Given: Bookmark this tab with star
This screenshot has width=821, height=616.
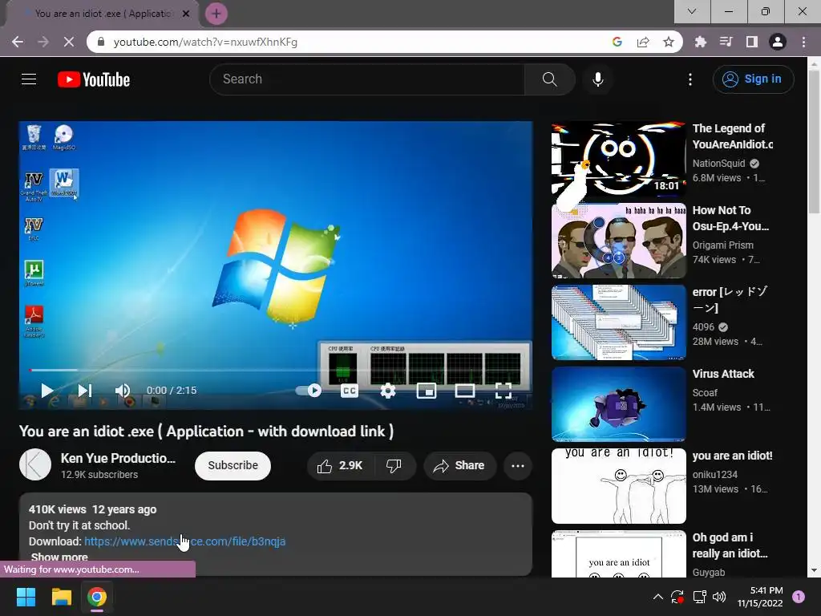Looking at the screenshot, I should point(669,42).
